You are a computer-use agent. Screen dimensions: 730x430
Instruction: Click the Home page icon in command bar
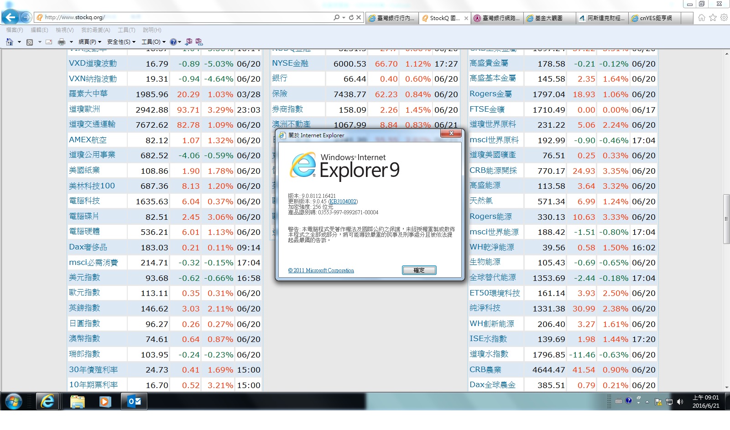point(10,42)
